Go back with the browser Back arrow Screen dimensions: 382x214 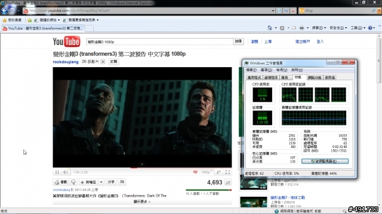click(4, 11)
